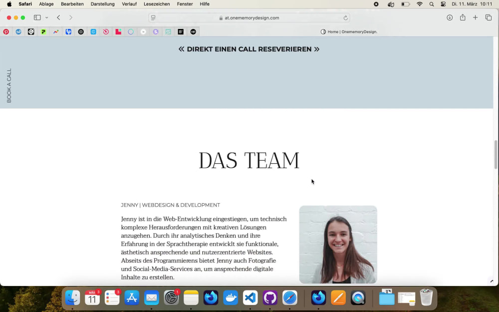Open GitHub Desktop from the Dock
This screenshot has width=499, height=312.
point(270,298)
